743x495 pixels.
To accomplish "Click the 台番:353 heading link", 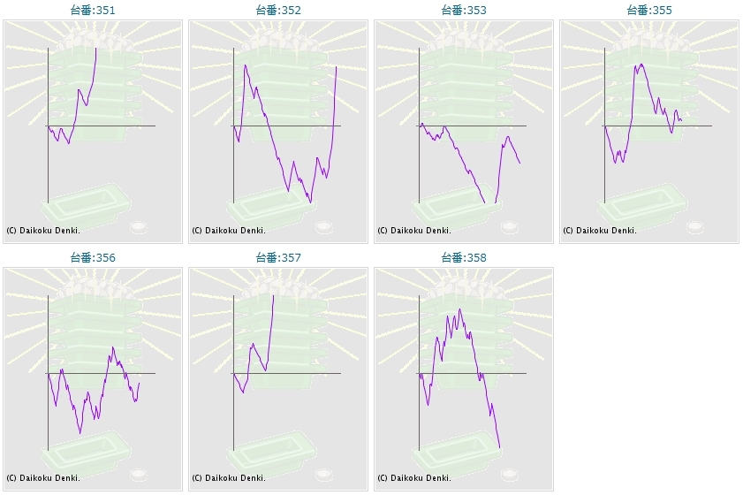I will tap(464, 11).
